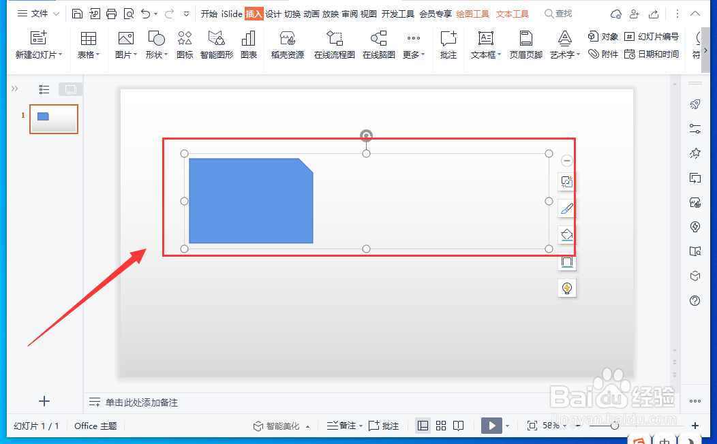Expand slideshow play options arrow
The image size is (717, 444).
507,426
